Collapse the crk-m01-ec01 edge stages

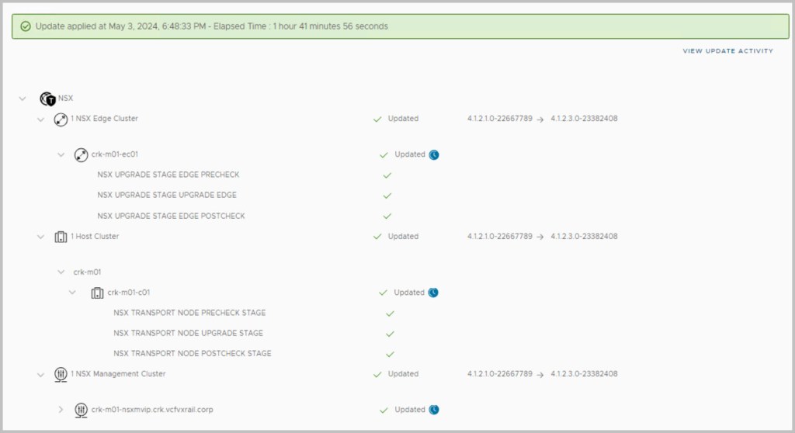tap(61, 155)
